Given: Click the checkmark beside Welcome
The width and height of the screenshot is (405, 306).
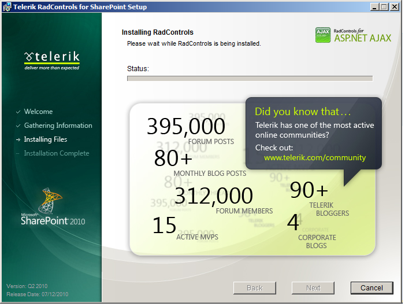Looking at the screenshot, I should coord(18,112).
